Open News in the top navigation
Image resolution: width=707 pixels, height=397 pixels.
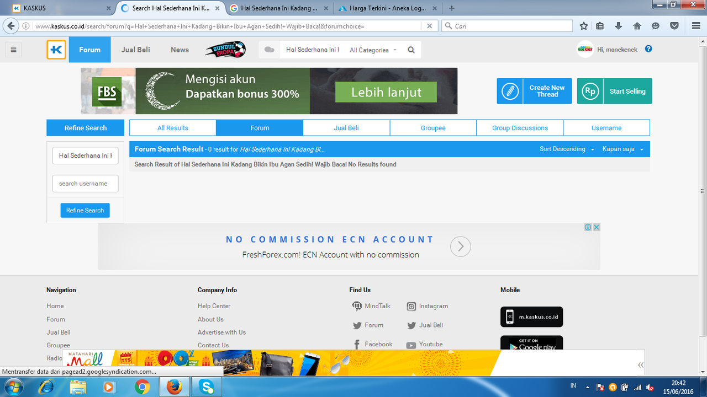(x=180, y=50)
